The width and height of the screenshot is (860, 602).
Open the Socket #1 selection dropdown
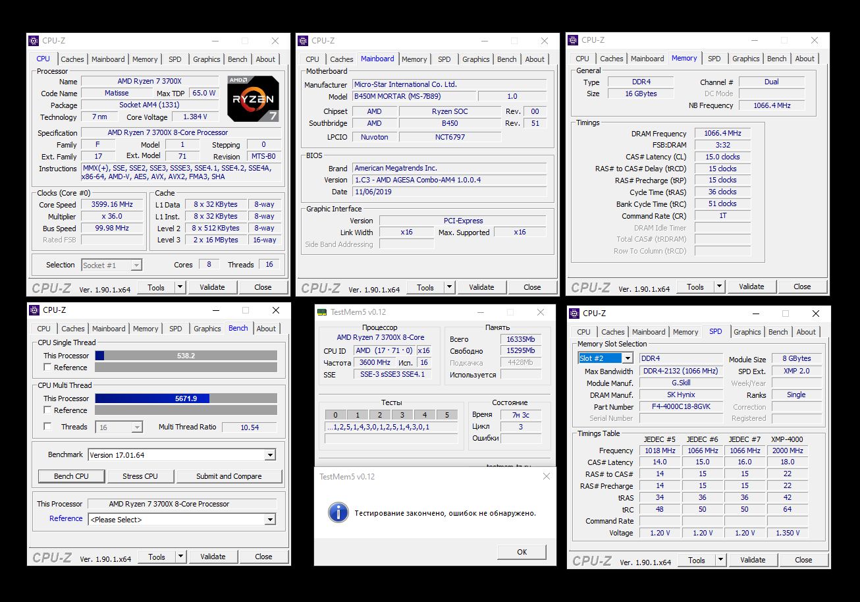pyautogui.click(x=136, y=265)
